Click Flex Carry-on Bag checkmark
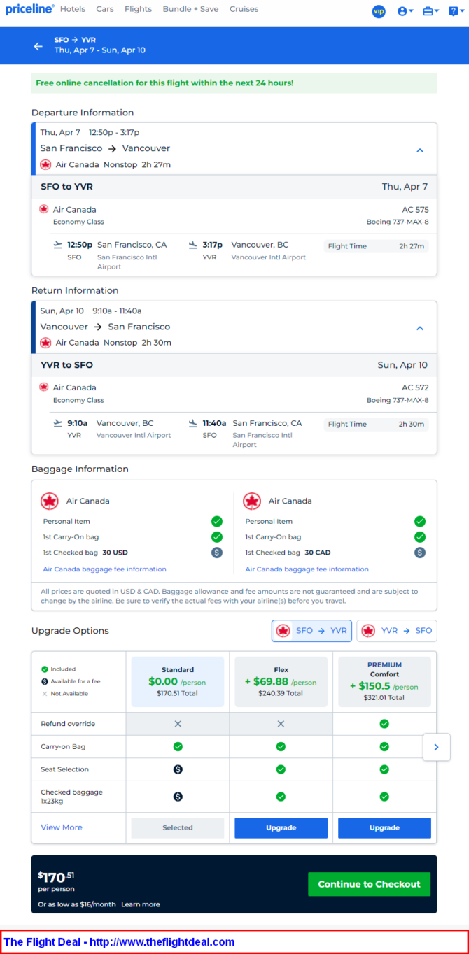This screenshot has width=469, height=954. point(281,747)
